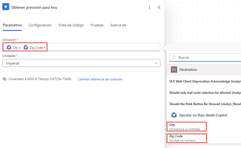
Task: Click the Parámetros section header
Action: 204,70
